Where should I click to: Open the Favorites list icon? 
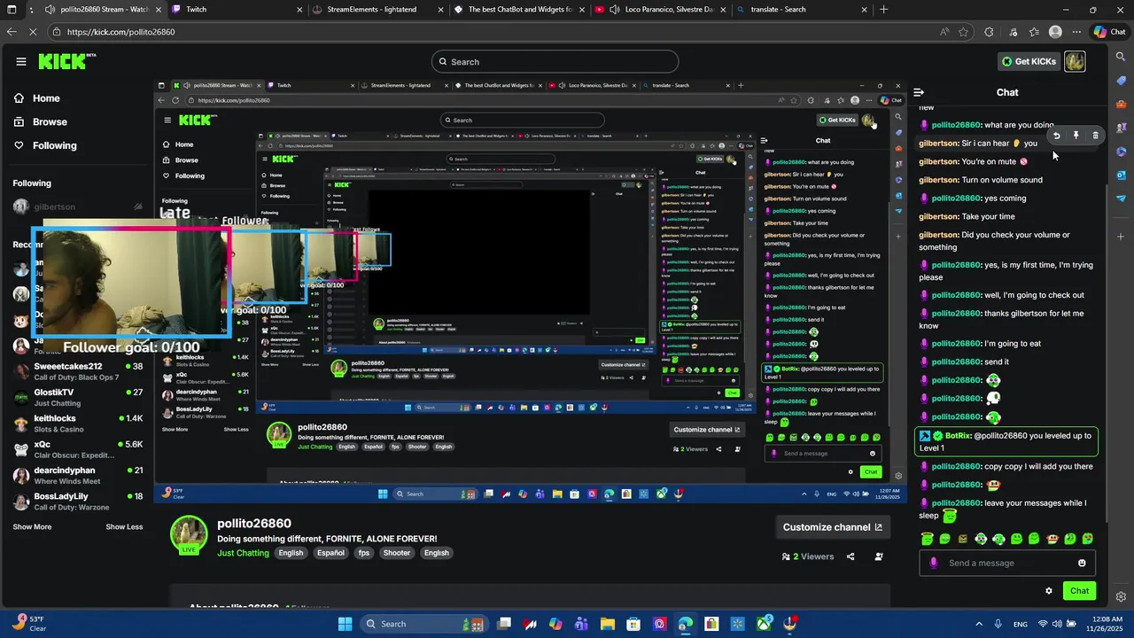(x=1034, y=32)
